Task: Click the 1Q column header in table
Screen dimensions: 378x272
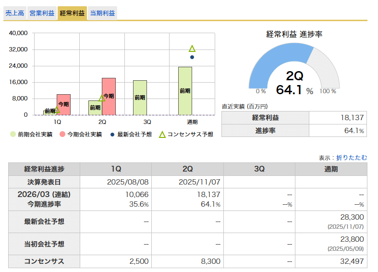Action: pos(116,169)
